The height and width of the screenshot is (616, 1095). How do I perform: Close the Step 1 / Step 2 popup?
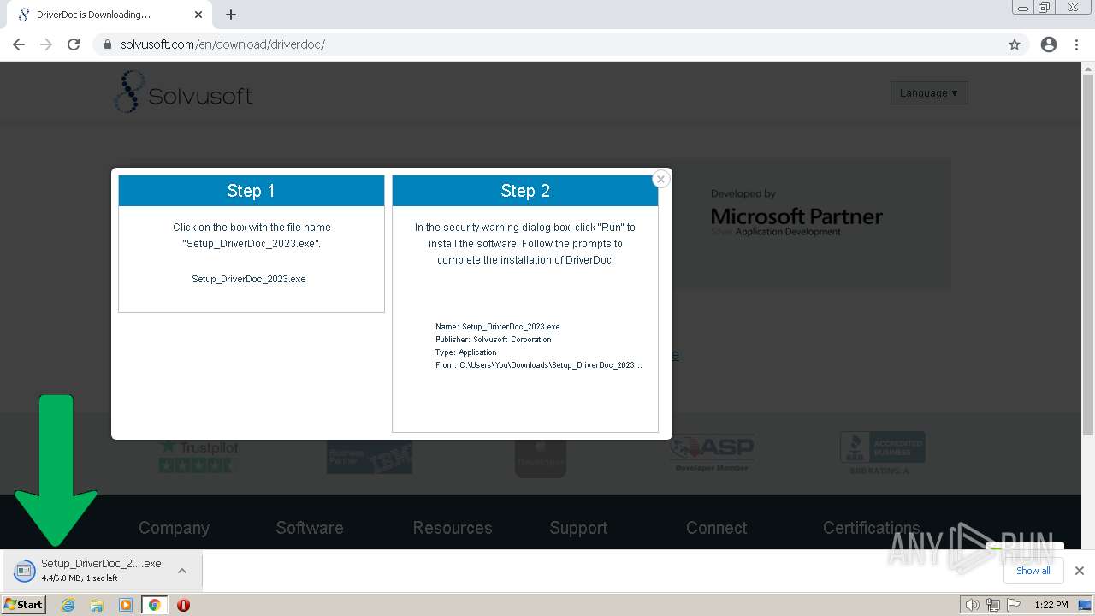pyautogui.click(x=660, y=179)
